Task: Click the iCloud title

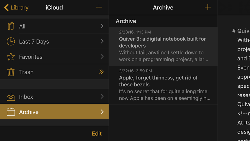Action: coord(54,8)
